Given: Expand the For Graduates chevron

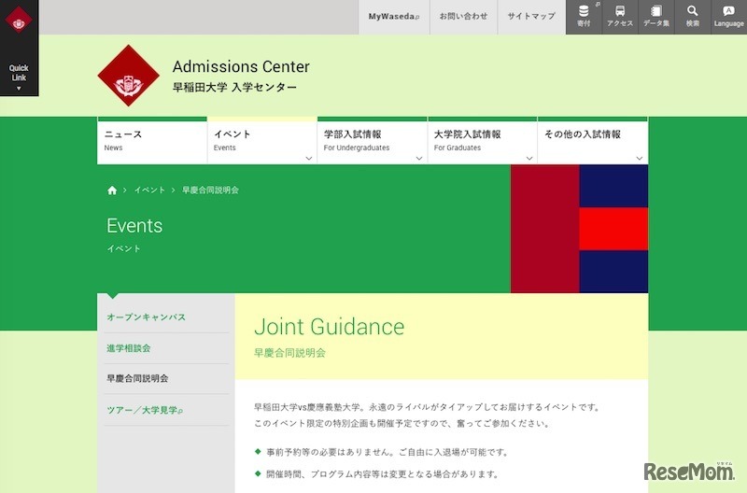Looking at the screenshot, I should (x=529, y=158).
